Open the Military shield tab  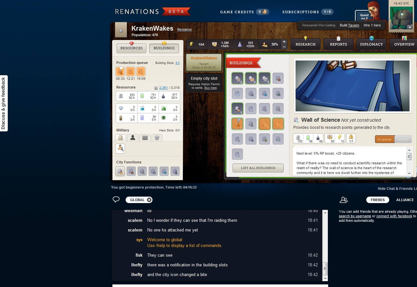(x=157, y=138)
